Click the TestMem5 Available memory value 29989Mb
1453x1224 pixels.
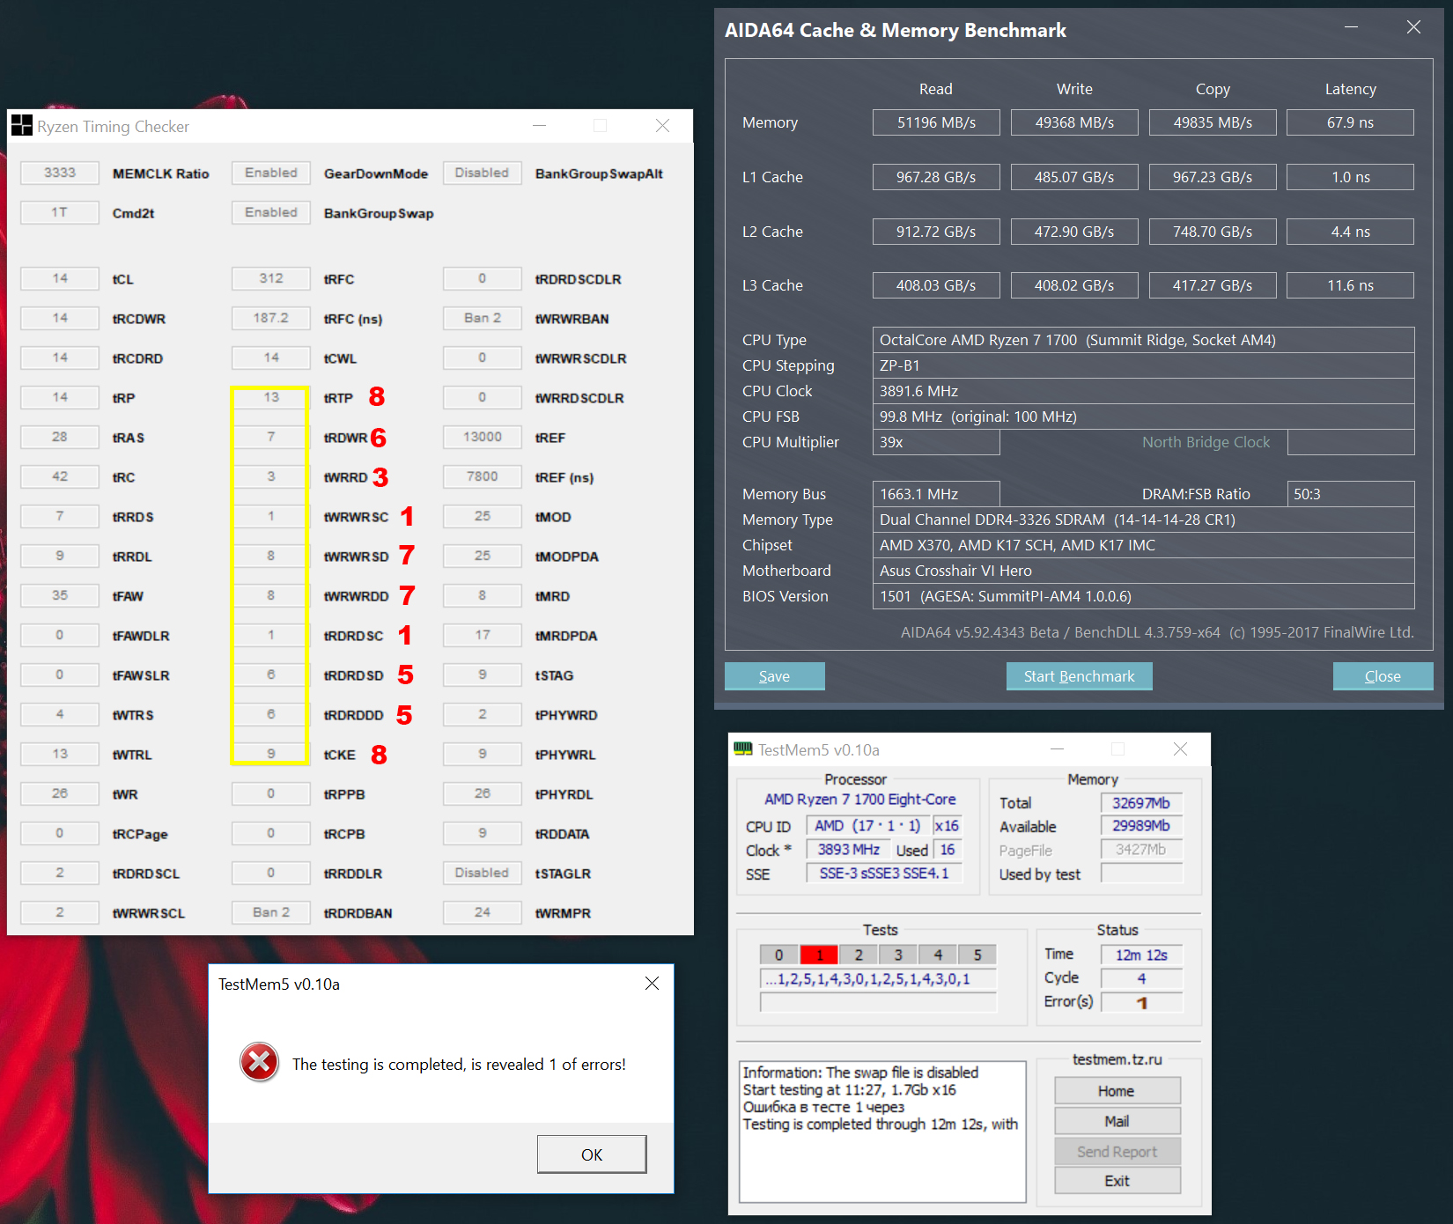click(1141, 826)
